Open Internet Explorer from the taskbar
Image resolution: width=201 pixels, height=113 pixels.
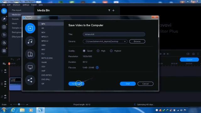(x=13, y=110)
